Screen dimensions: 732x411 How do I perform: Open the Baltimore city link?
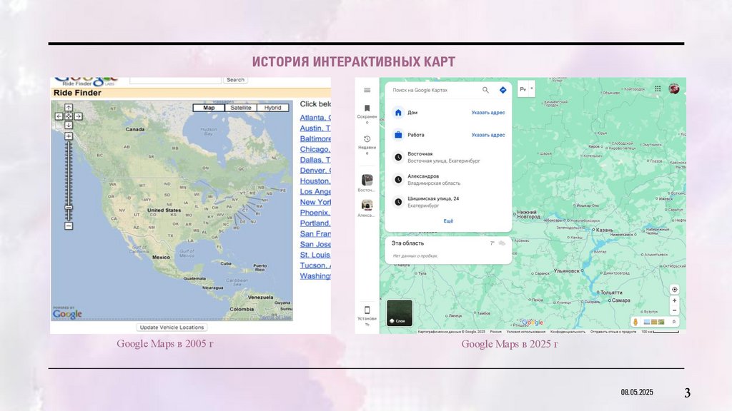click(315, 138)
